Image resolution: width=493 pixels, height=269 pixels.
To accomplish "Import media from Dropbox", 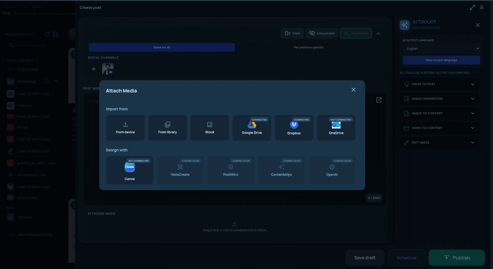I will pyautogui.click(x=294, y=128).
